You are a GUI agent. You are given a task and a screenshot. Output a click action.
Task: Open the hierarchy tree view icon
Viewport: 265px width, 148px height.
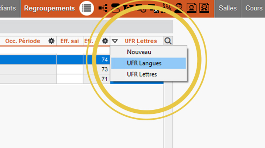click(x=103, y=8)
